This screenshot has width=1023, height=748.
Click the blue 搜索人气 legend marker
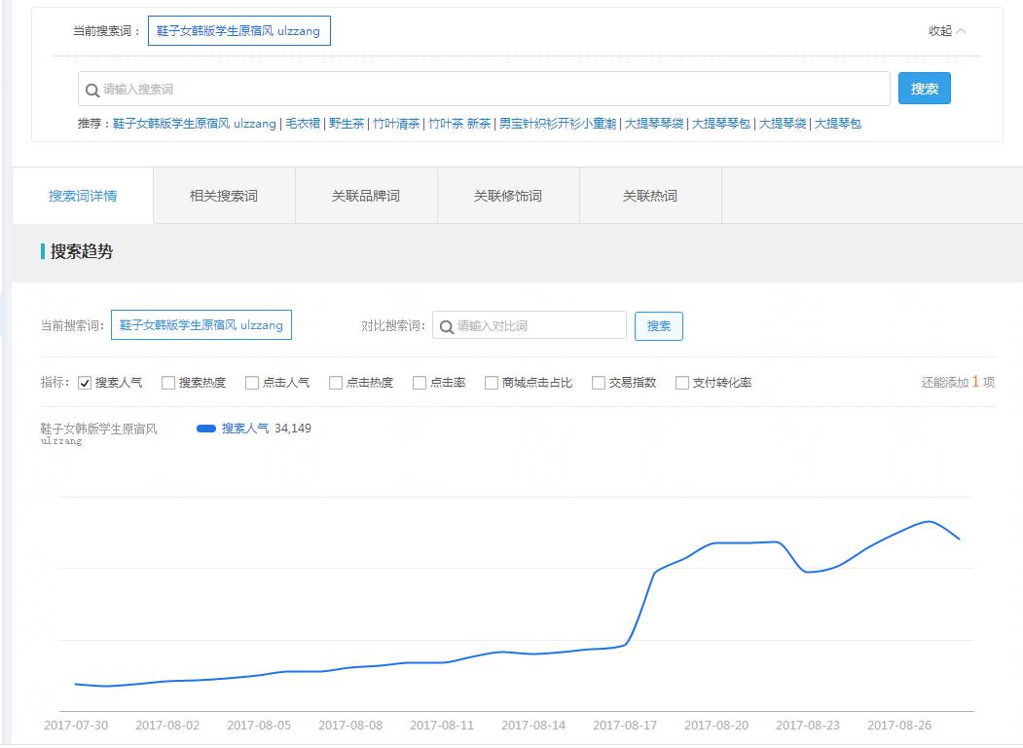(205, 429)
